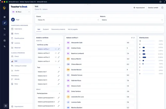Open Orario in the sidebar
This screenshot has width=166, height=109.
21,34
